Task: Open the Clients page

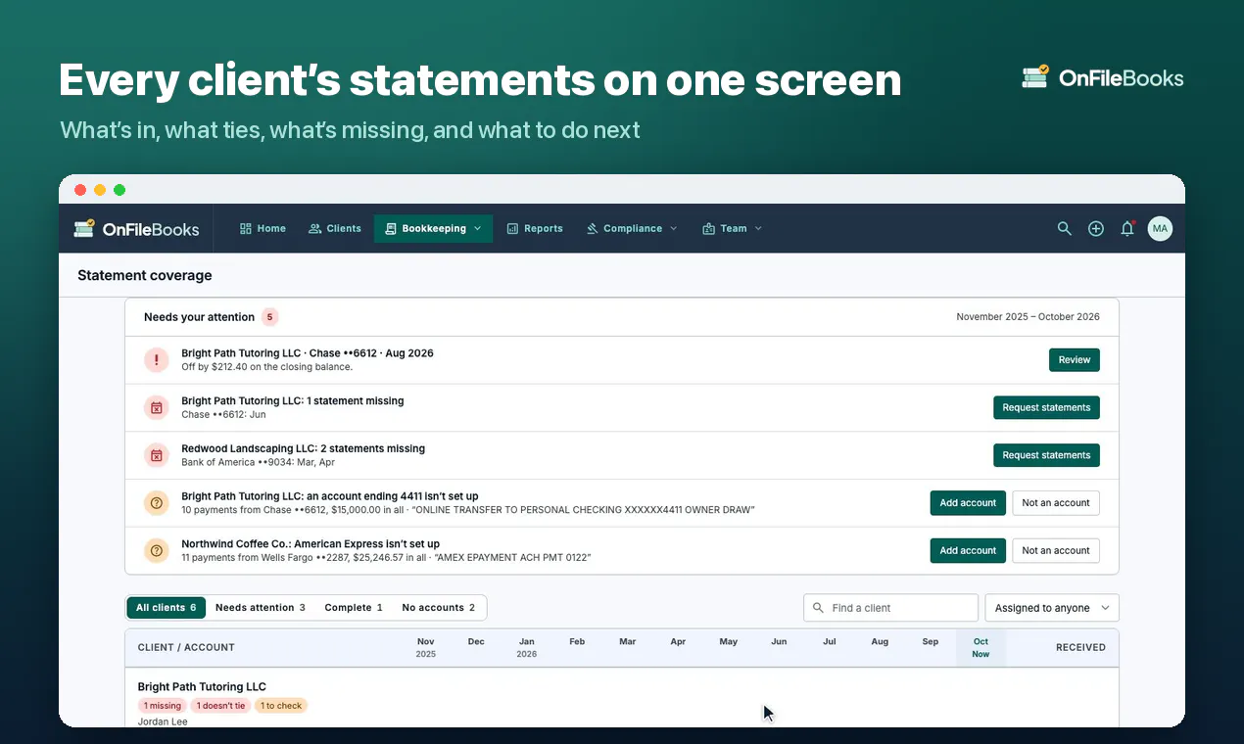Action: 335,228
